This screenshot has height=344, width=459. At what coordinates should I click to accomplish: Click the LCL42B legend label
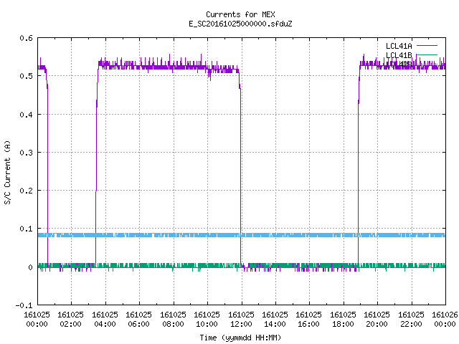[399, 64]
